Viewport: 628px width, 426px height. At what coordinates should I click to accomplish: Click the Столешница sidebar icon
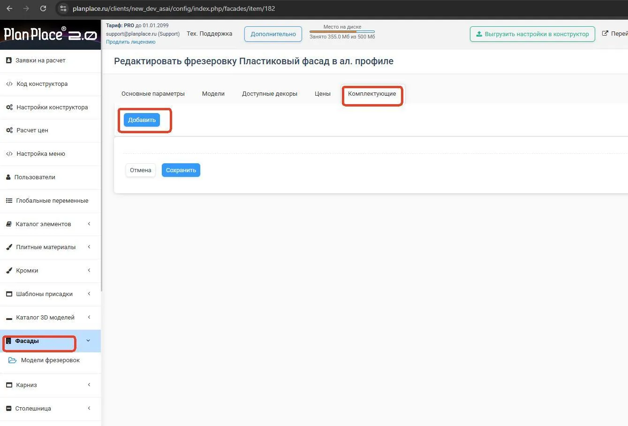coord(8,409)
